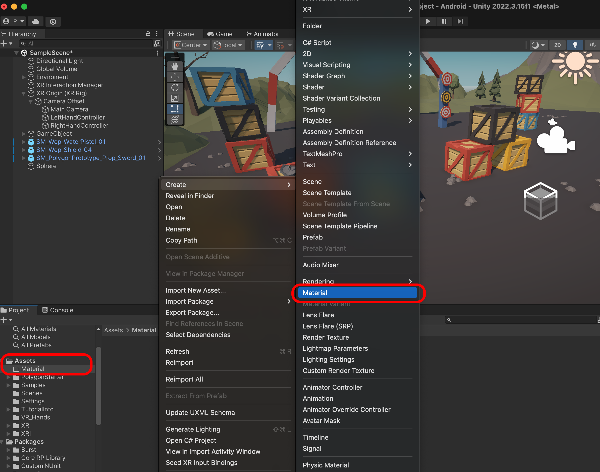Select the Rotate tool
Viewport: 600px width, 472px height.
tap(175, 88)
